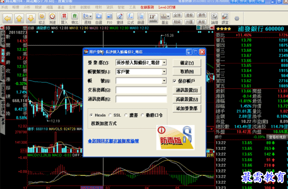Switch to 分時走勢 side tab
Image resolution: width=288 pixels, height=189 pixels.
coord(3,39)
